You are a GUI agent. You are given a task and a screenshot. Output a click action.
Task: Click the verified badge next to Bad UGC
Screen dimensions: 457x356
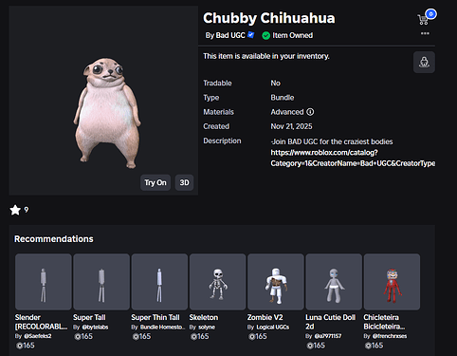click(251, 35)
